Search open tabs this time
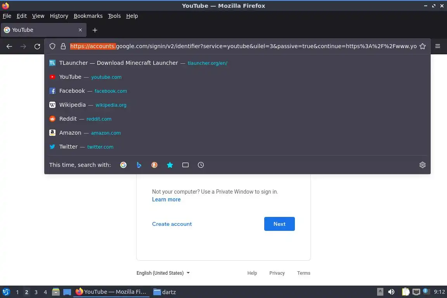Screen dimensions: 447x298 [185, 165]
